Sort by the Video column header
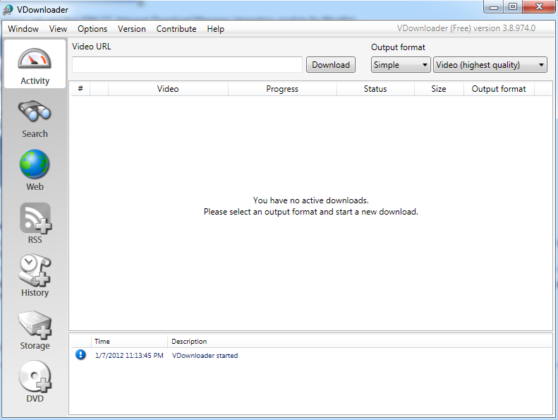This screenshot has width=558, height=420. coord(168,89)
